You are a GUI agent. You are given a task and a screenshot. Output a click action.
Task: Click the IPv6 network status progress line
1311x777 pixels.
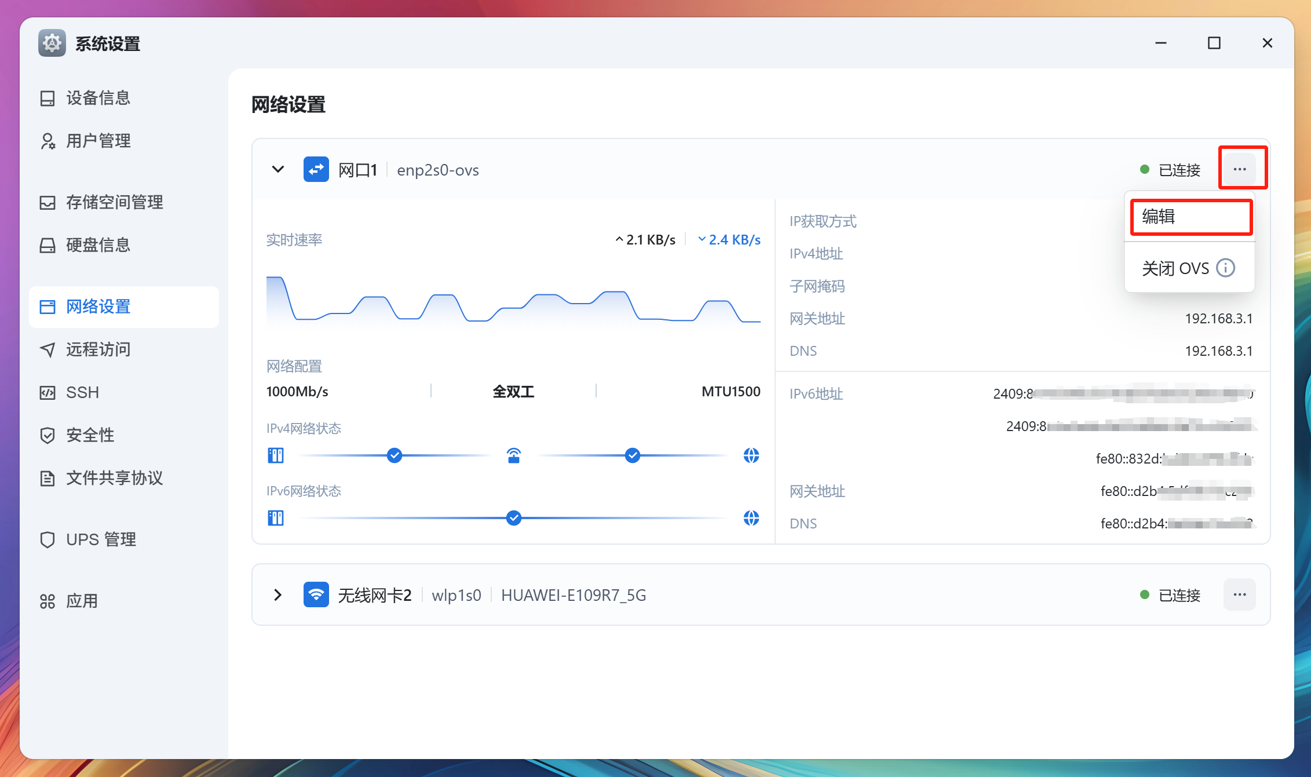(513, 518)
